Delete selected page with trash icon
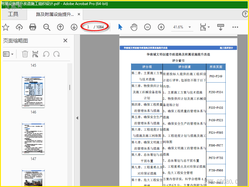This screenshot has width=249, height=187. (25, 54)
